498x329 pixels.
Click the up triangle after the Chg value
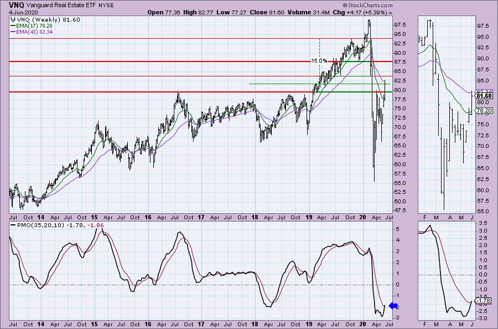(x=390, y=13)
